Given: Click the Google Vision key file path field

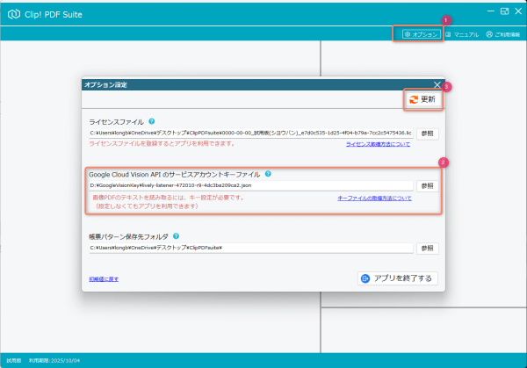Looking at the screenshot, I should (250, 186).
